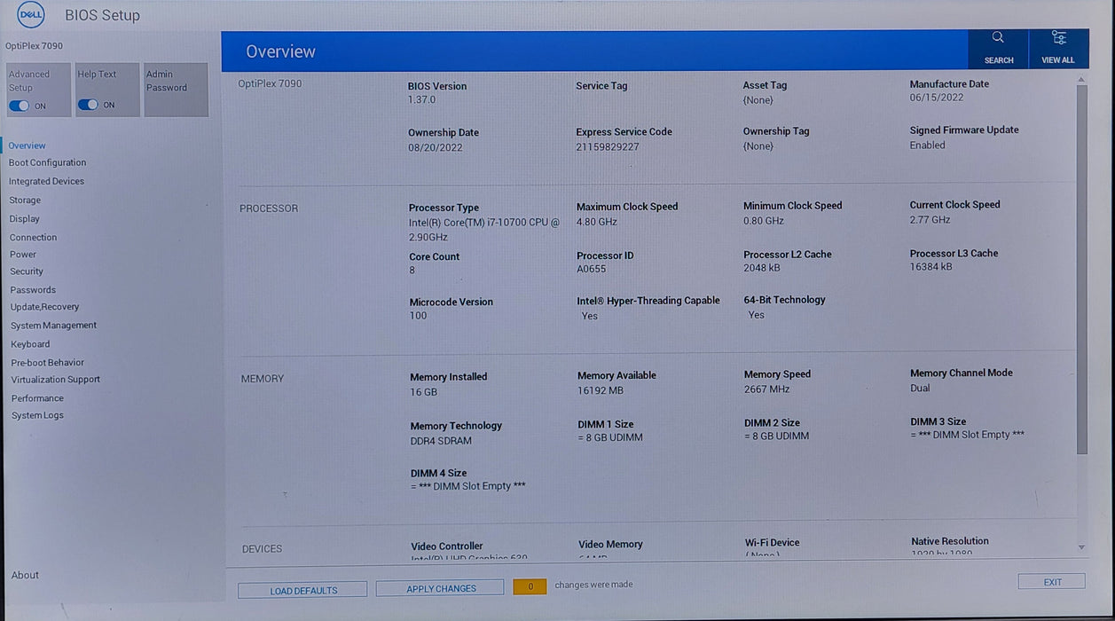Click the Signed Firmware Update Enabled value

click(x=928, y=145)
